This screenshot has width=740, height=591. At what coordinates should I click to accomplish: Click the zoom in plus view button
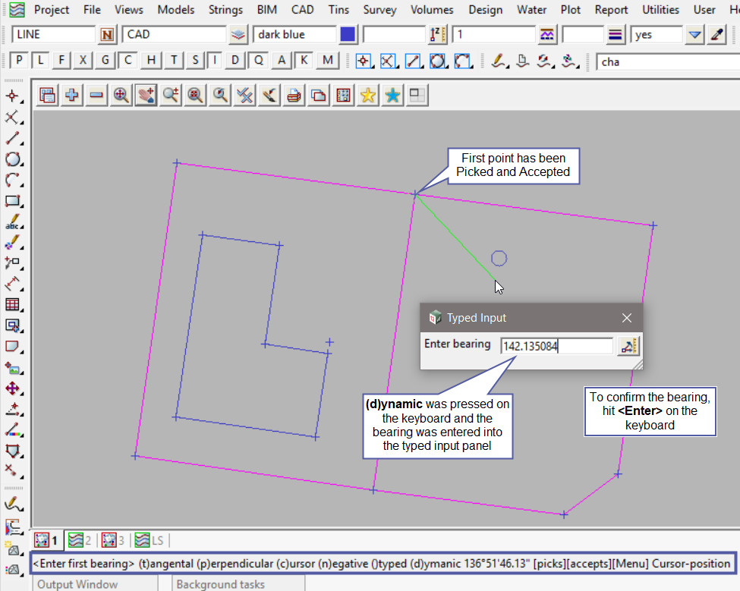72,95
